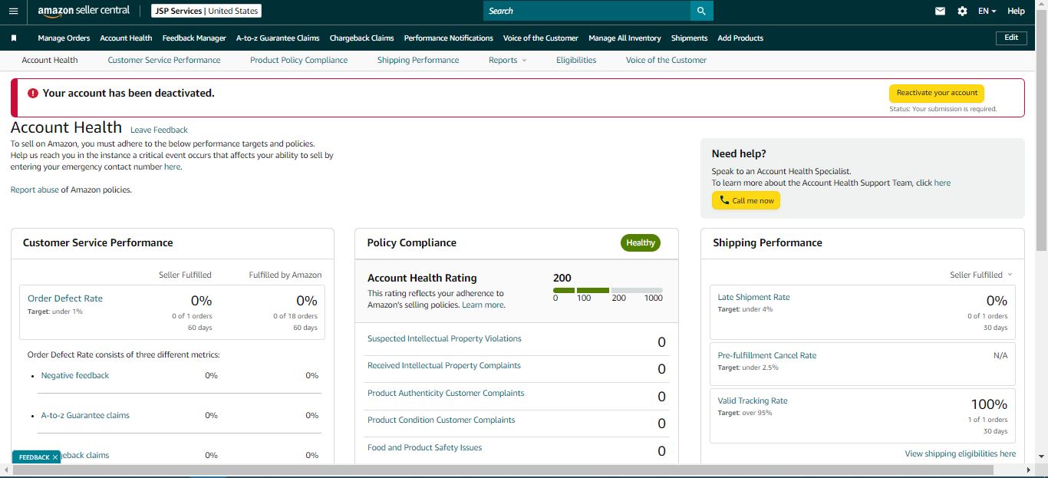The height and width of the screenshot is (478, 1048).
Task: Click Reactivate your account button
Action: coord(937,93)
